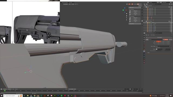Expand the Auto Mirror panel

(135, 24)
